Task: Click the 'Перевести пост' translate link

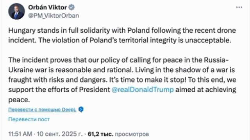Action: (29, 119)
